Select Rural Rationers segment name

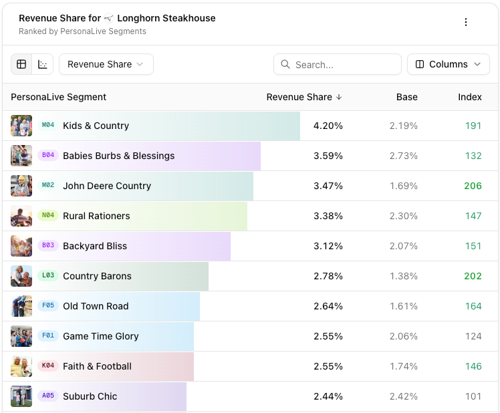tap(96, 216)
